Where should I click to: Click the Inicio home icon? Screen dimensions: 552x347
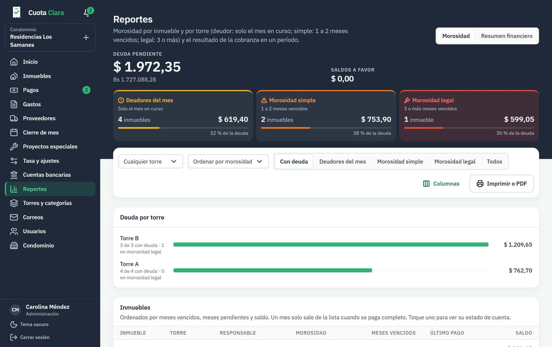click(x=14, y=62)
